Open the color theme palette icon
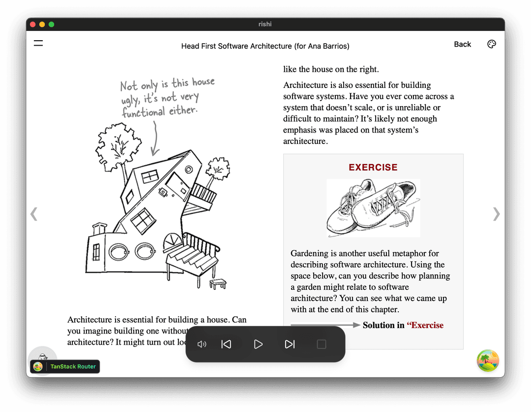This screenshot has width=531, height=412. [492, 44]
